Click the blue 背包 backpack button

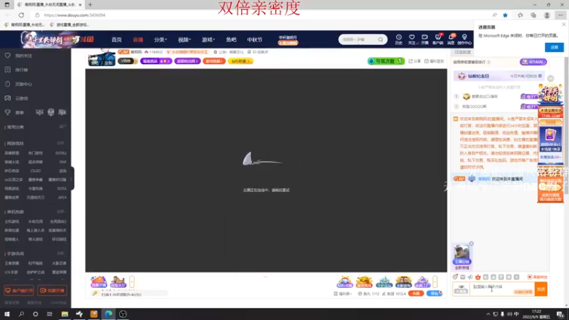click(x=435, y=294)
